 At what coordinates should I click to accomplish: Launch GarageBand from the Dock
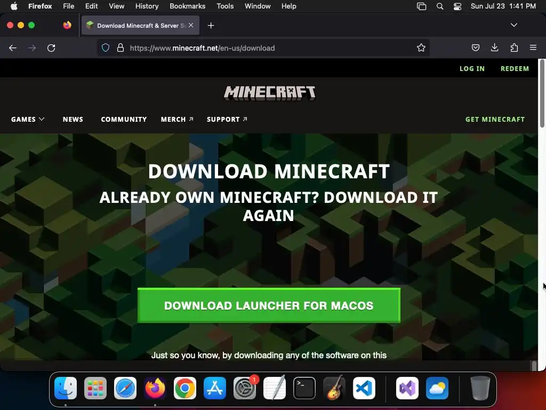click(x=334, y=388)
